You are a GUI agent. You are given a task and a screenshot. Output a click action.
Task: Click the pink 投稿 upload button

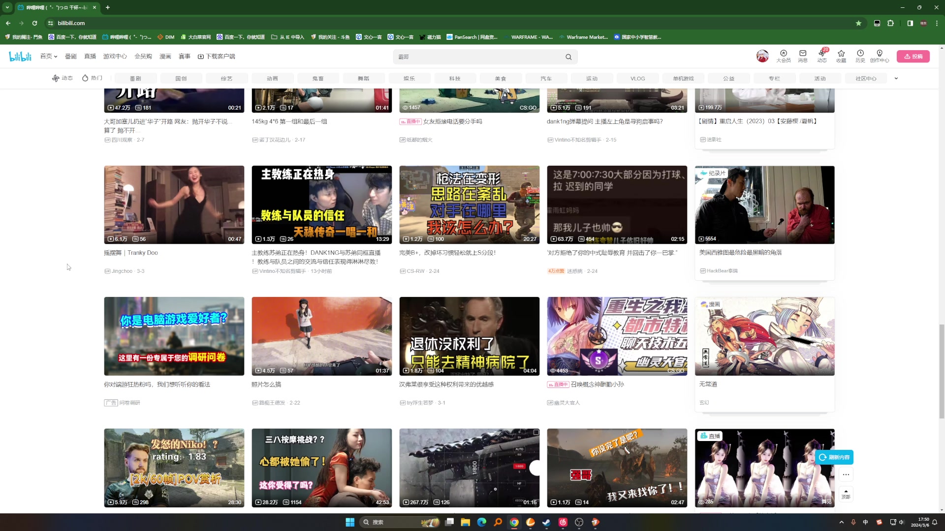[913, 57]
